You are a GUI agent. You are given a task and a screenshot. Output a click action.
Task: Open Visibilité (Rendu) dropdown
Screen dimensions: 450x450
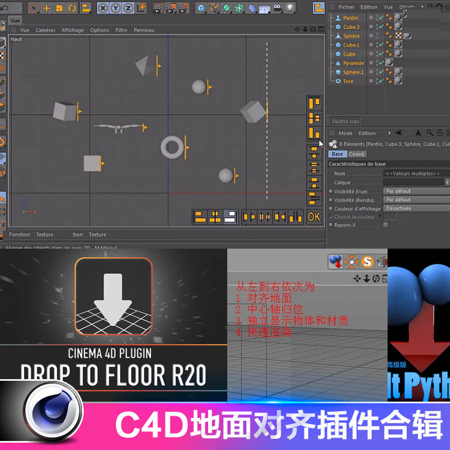[x=416, y=200]
